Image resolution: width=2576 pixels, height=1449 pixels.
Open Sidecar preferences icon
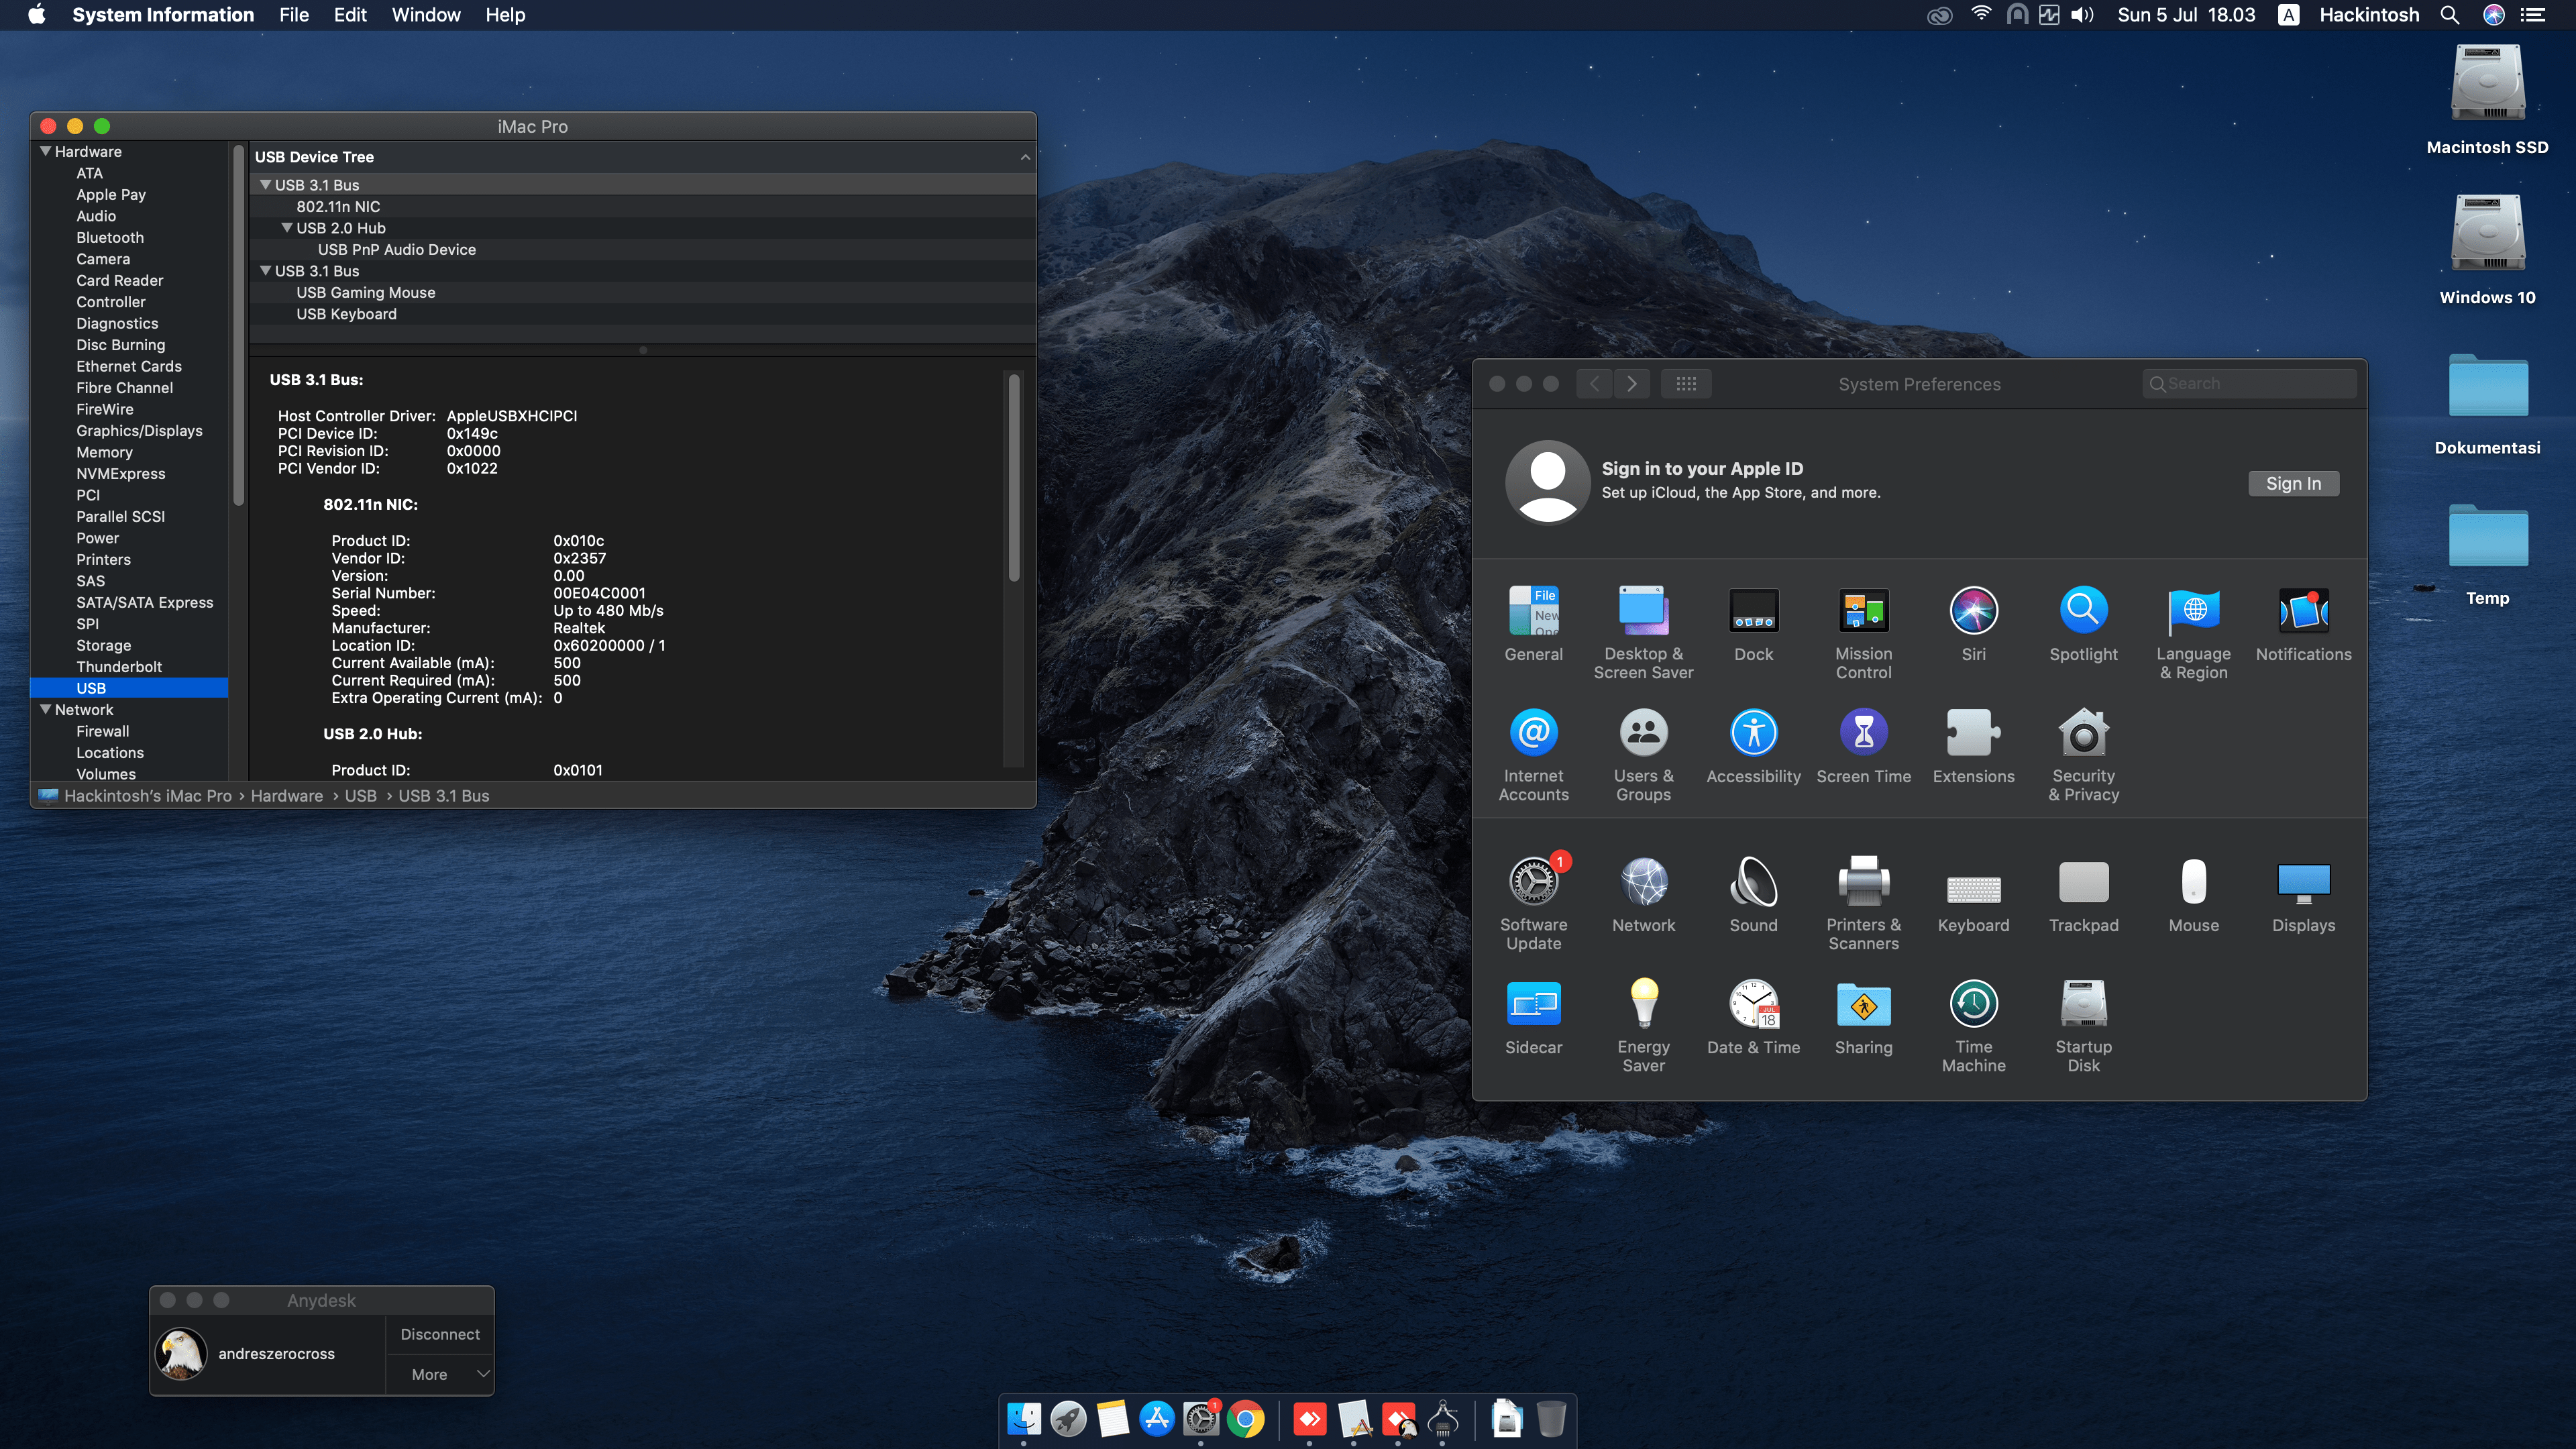click(x=1533, y=1005)
